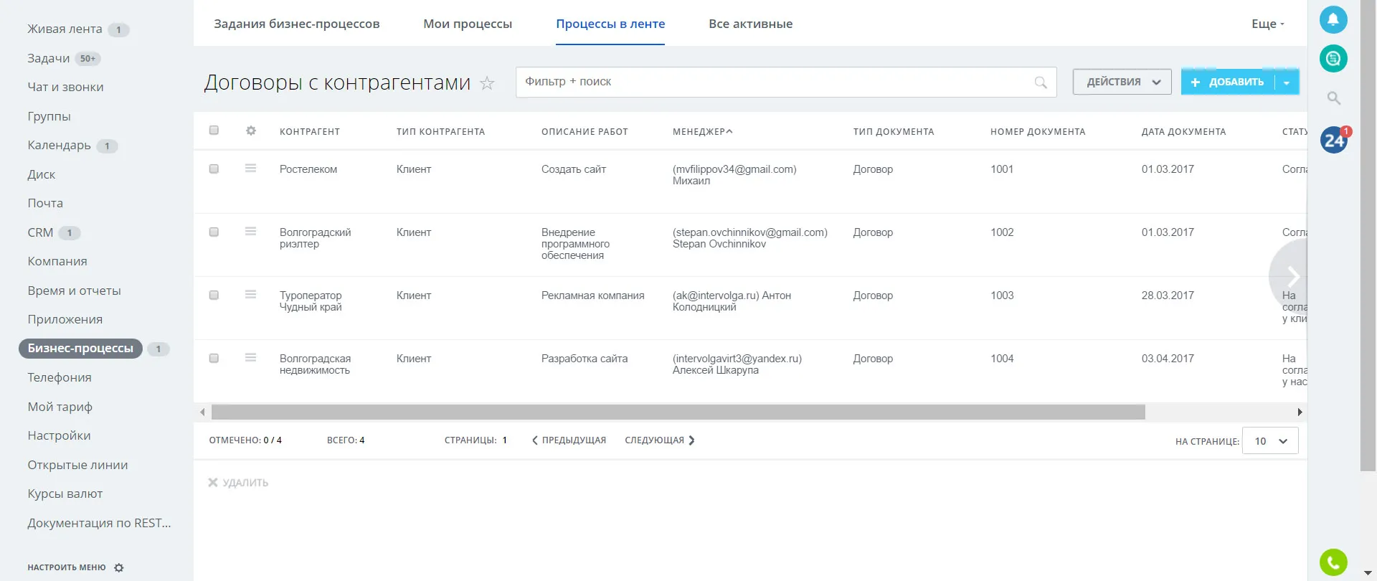Check the Волгоградская недвижимость row checkbox
Screen dimensions: 1377x581
pos(214,358)
